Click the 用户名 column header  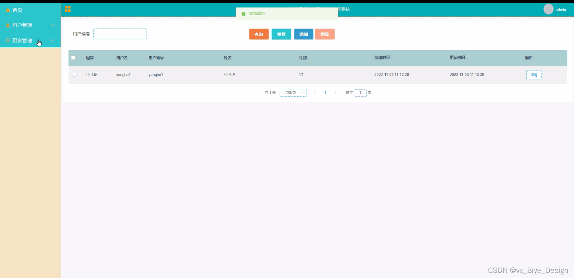pyautogui.click(x=122, y=58)
